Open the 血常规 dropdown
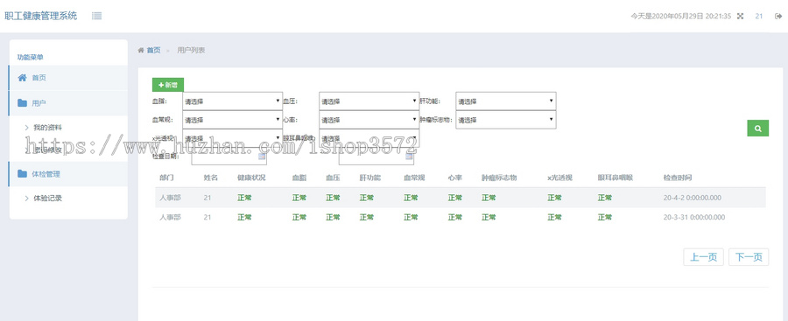 click(x=233, y=120)
